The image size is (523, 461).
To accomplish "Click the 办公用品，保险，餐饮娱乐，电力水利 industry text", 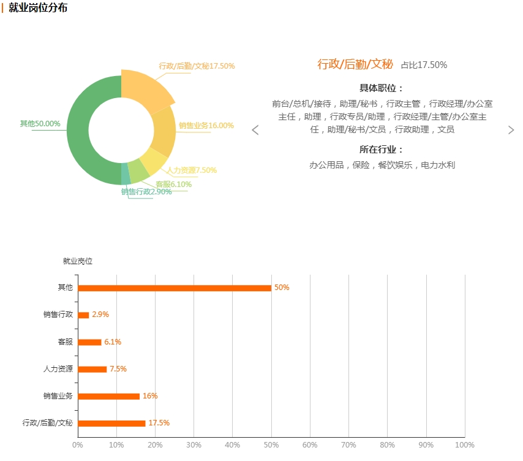I will click(382, 165).
